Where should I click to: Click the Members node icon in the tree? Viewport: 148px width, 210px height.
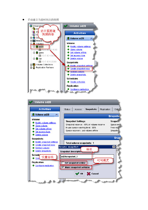[34, 41]
